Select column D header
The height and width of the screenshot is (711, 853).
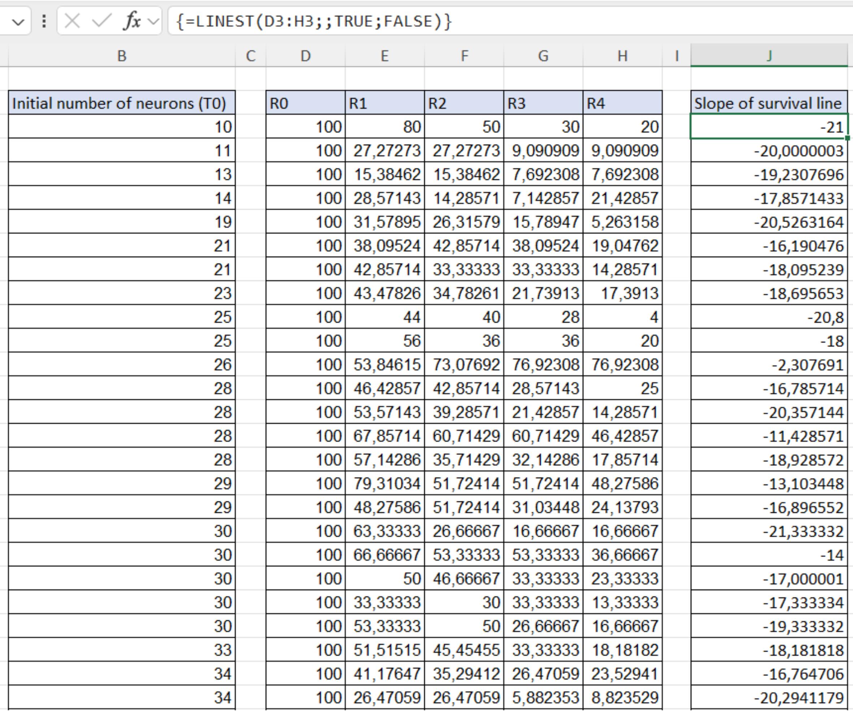(x=306, y=56)
